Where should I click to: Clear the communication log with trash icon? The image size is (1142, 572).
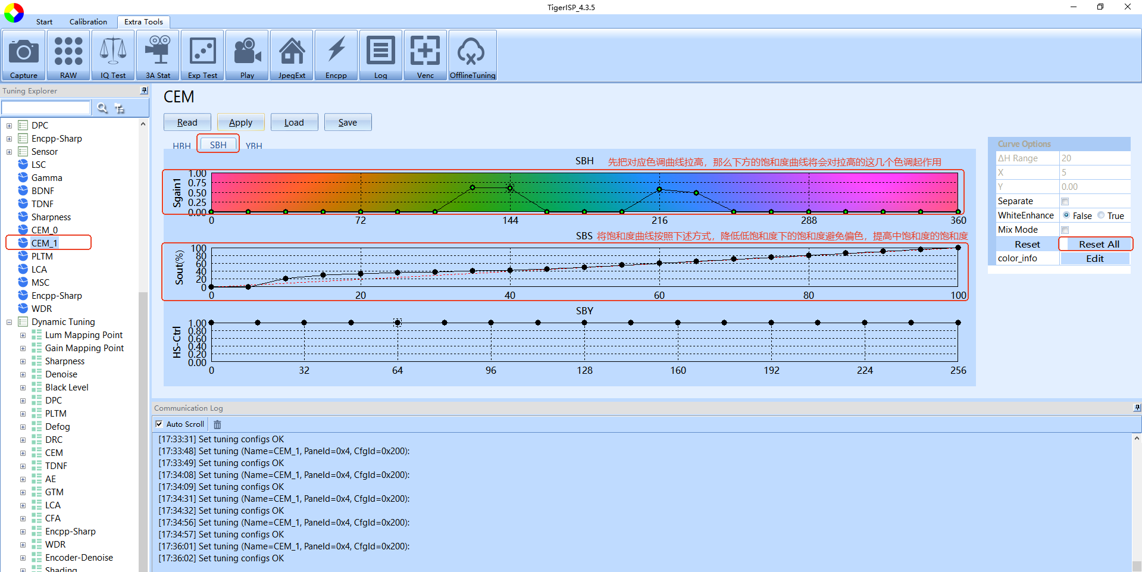click(x=217, y=424)
